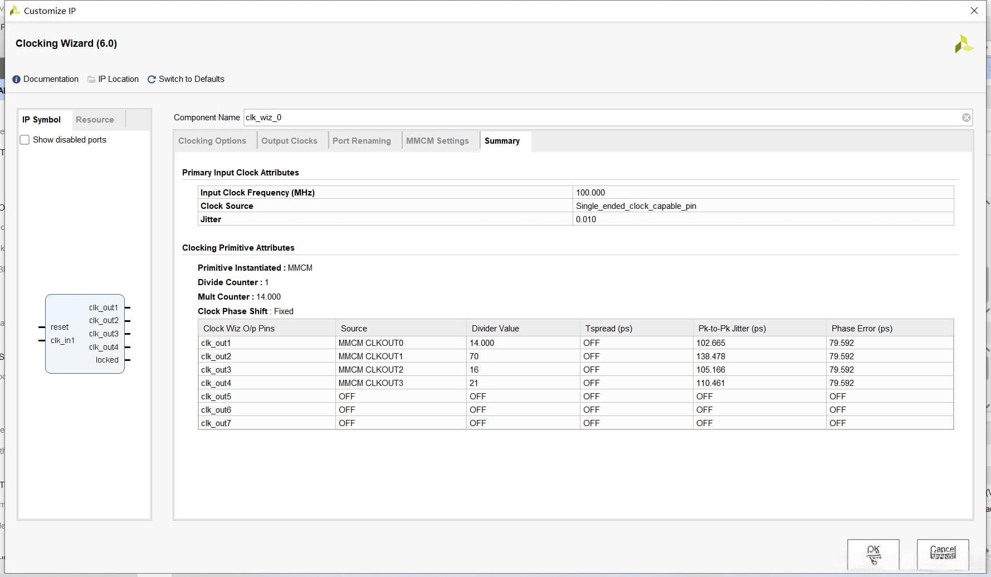This screenshot has width=991, height=577.
Task: Switch to the IP Symbol tab
Action: (x=41, y=120)
